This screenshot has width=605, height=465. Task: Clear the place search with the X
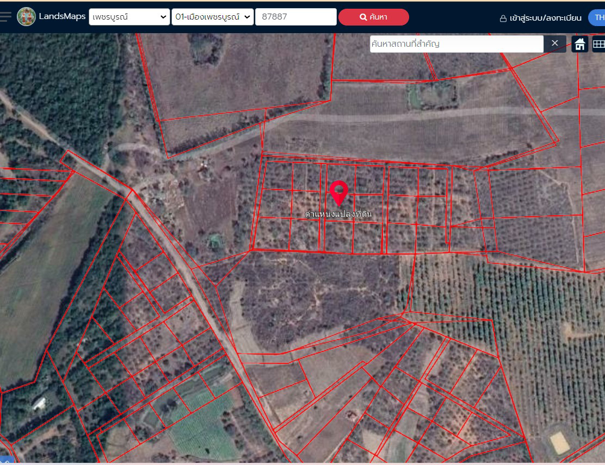point(554,43)
